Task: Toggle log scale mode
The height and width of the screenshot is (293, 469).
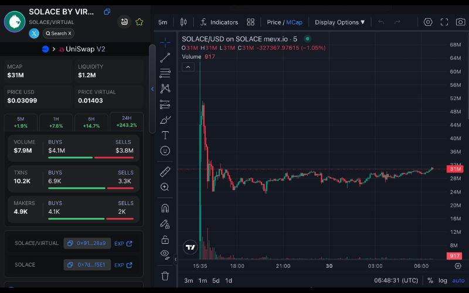Action: [443, 281]
